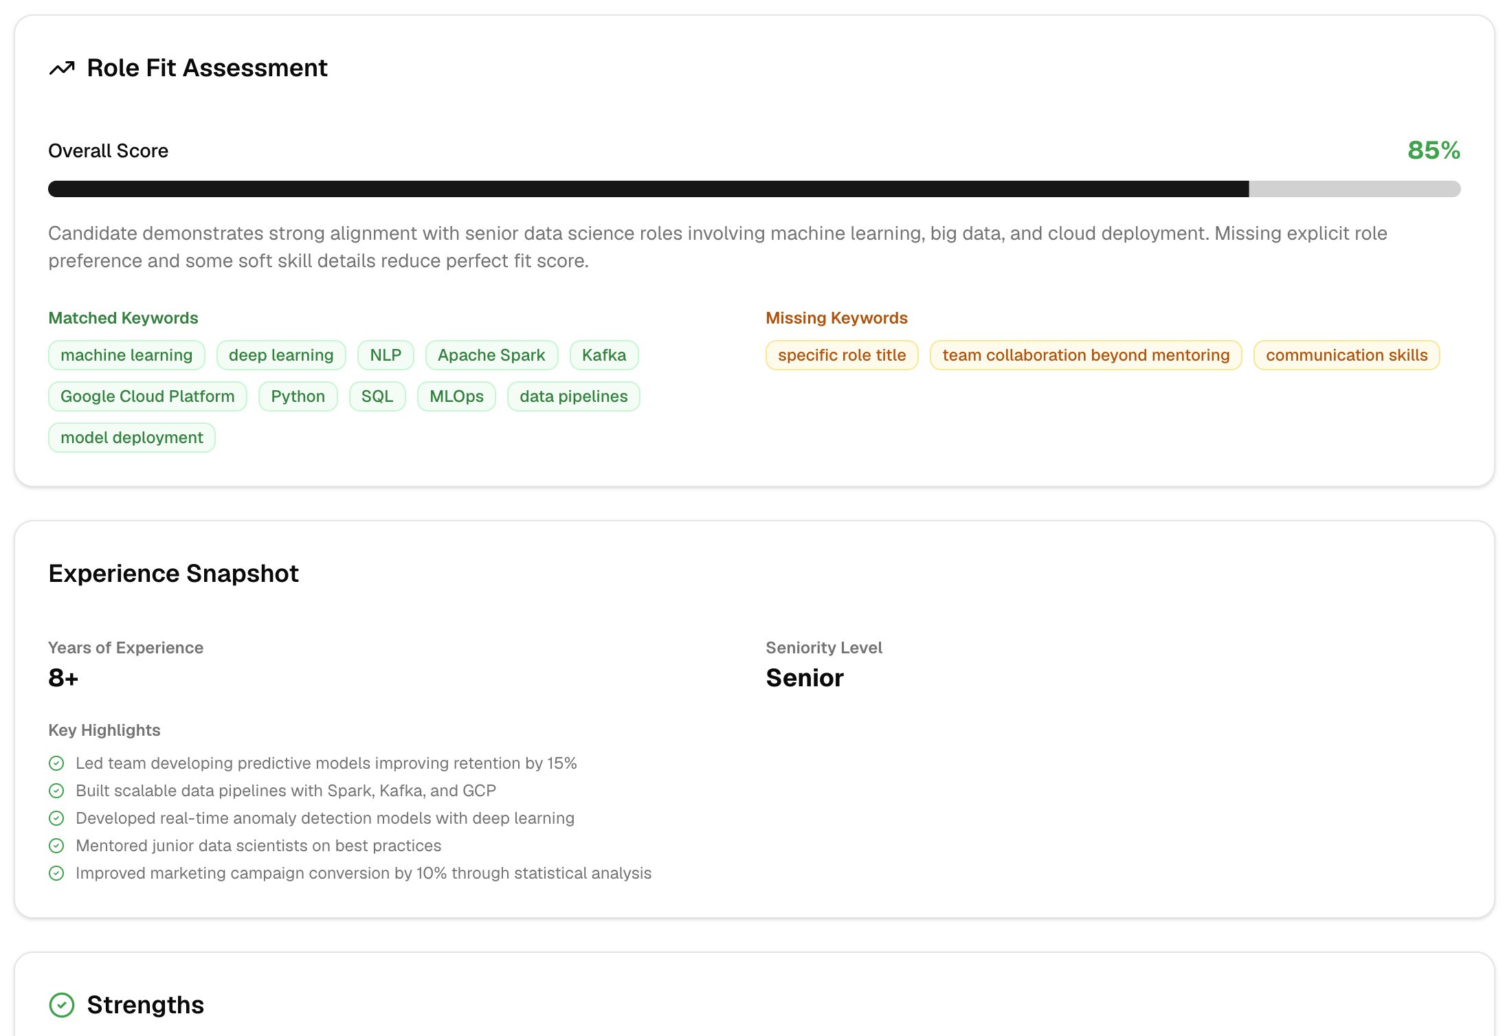Click text 'Developed real-time anomaly detection models with deep learning'
Screen dimensions: 1505x1036
[x=325, y=818]
